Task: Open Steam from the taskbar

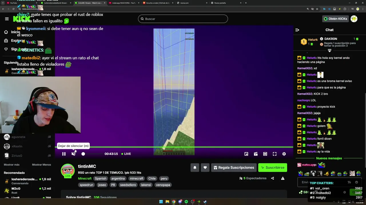Action: 205,202
